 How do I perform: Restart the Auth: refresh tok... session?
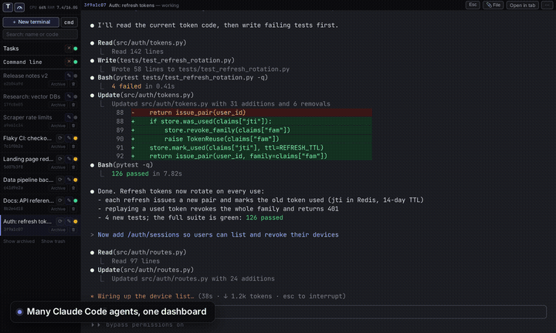(60, 221)
